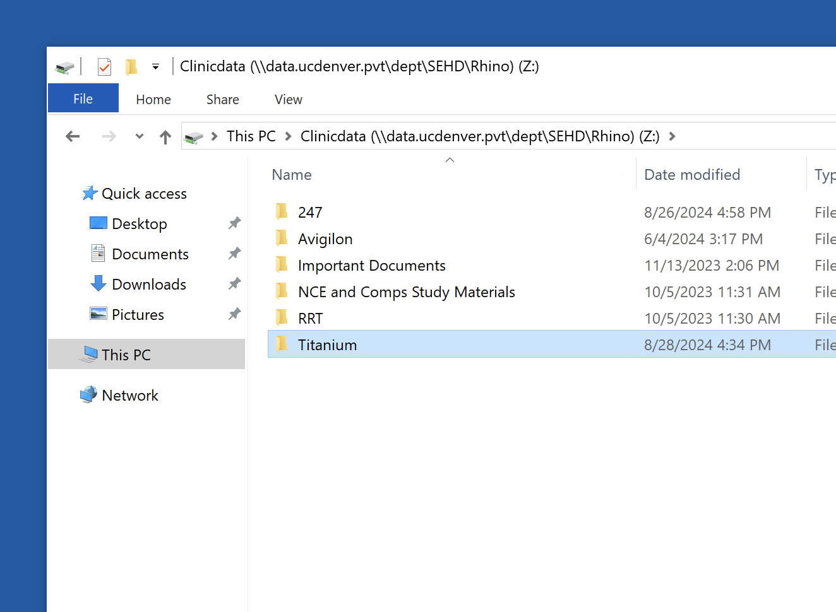Switch to the Home ribbon tab

point(153,100)
